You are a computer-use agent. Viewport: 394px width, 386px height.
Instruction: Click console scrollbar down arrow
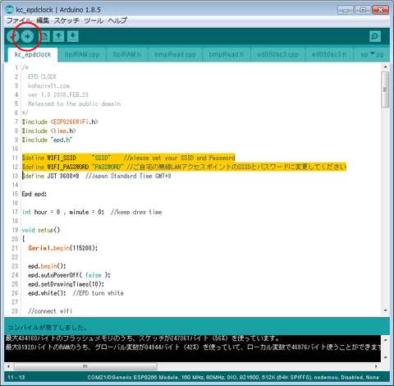coord(385,357)
